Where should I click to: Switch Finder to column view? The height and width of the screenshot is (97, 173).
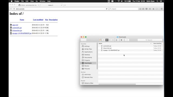pos(110,40)
